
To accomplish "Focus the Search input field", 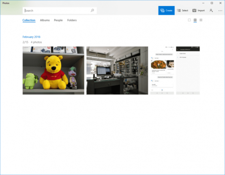I will [60, 11].
